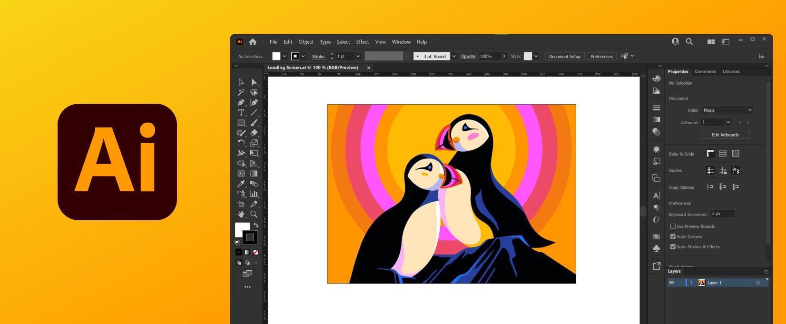Click the Edit Artboards button

725,135
